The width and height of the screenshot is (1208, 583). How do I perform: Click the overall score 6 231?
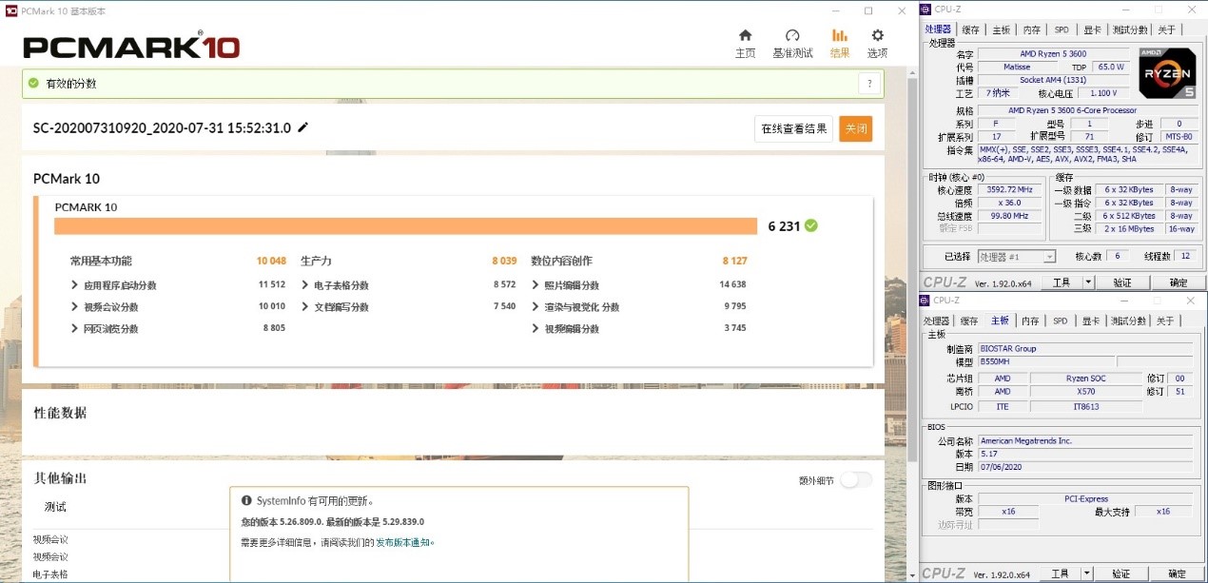click(783, 226)
